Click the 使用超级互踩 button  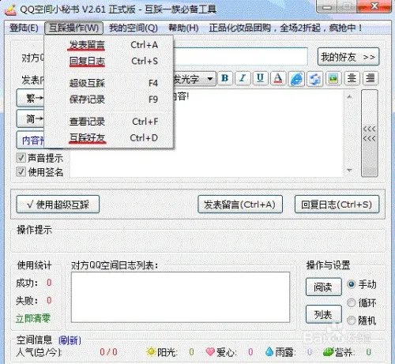[x=58, y=205]
